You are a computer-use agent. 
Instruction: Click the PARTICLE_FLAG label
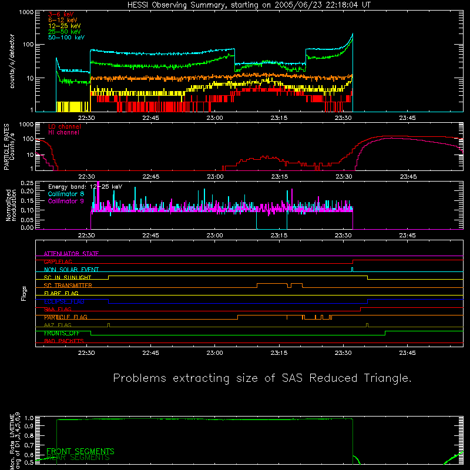tap(66, 317)
